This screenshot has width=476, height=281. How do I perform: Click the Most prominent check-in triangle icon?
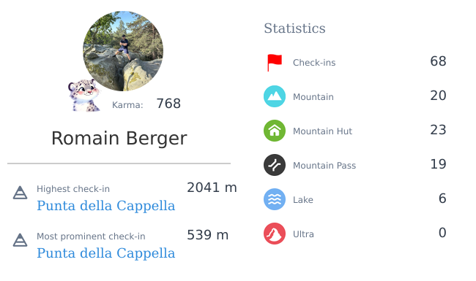point(20,240)
